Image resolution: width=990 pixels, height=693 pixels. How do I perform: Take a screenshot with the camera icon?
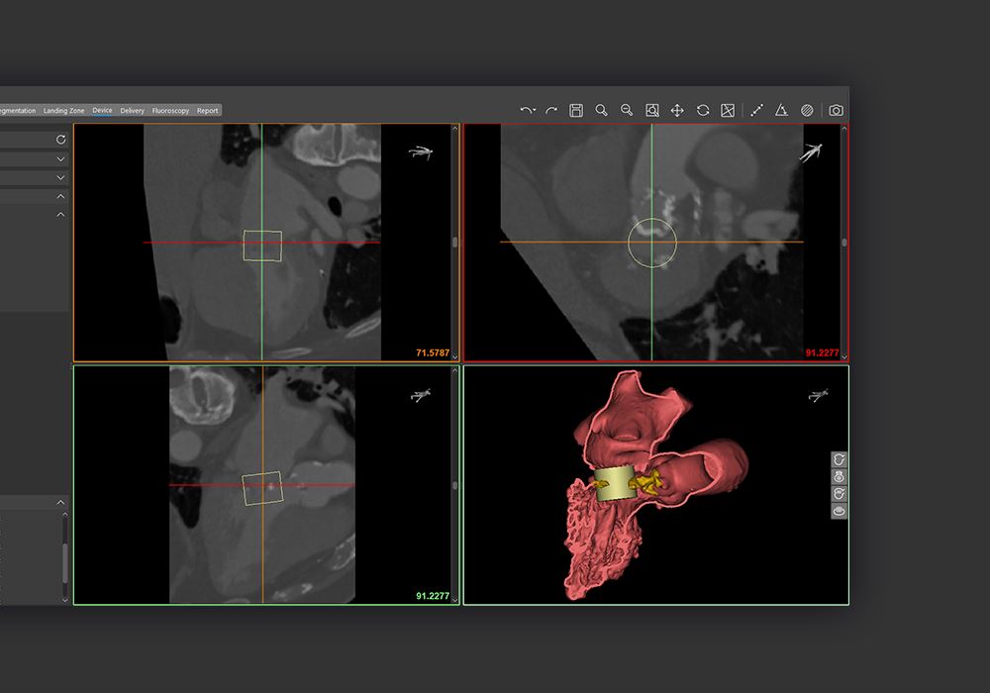point(836,111)
